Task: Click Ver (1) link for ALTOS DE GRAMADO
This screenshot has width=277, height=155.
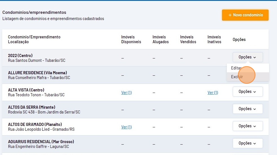Action: 127,127
